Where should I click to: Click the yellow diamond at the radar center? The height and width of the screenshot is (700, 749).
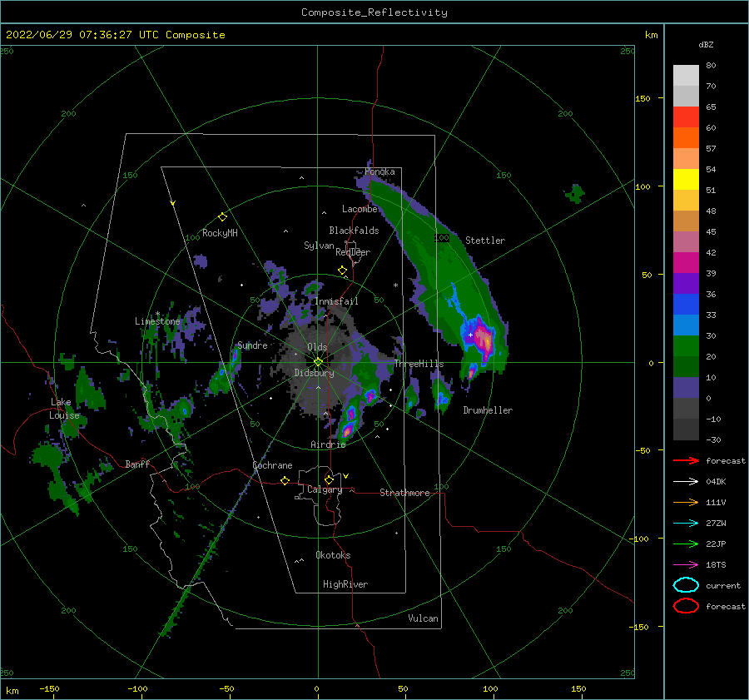click(x=318, y=362)
